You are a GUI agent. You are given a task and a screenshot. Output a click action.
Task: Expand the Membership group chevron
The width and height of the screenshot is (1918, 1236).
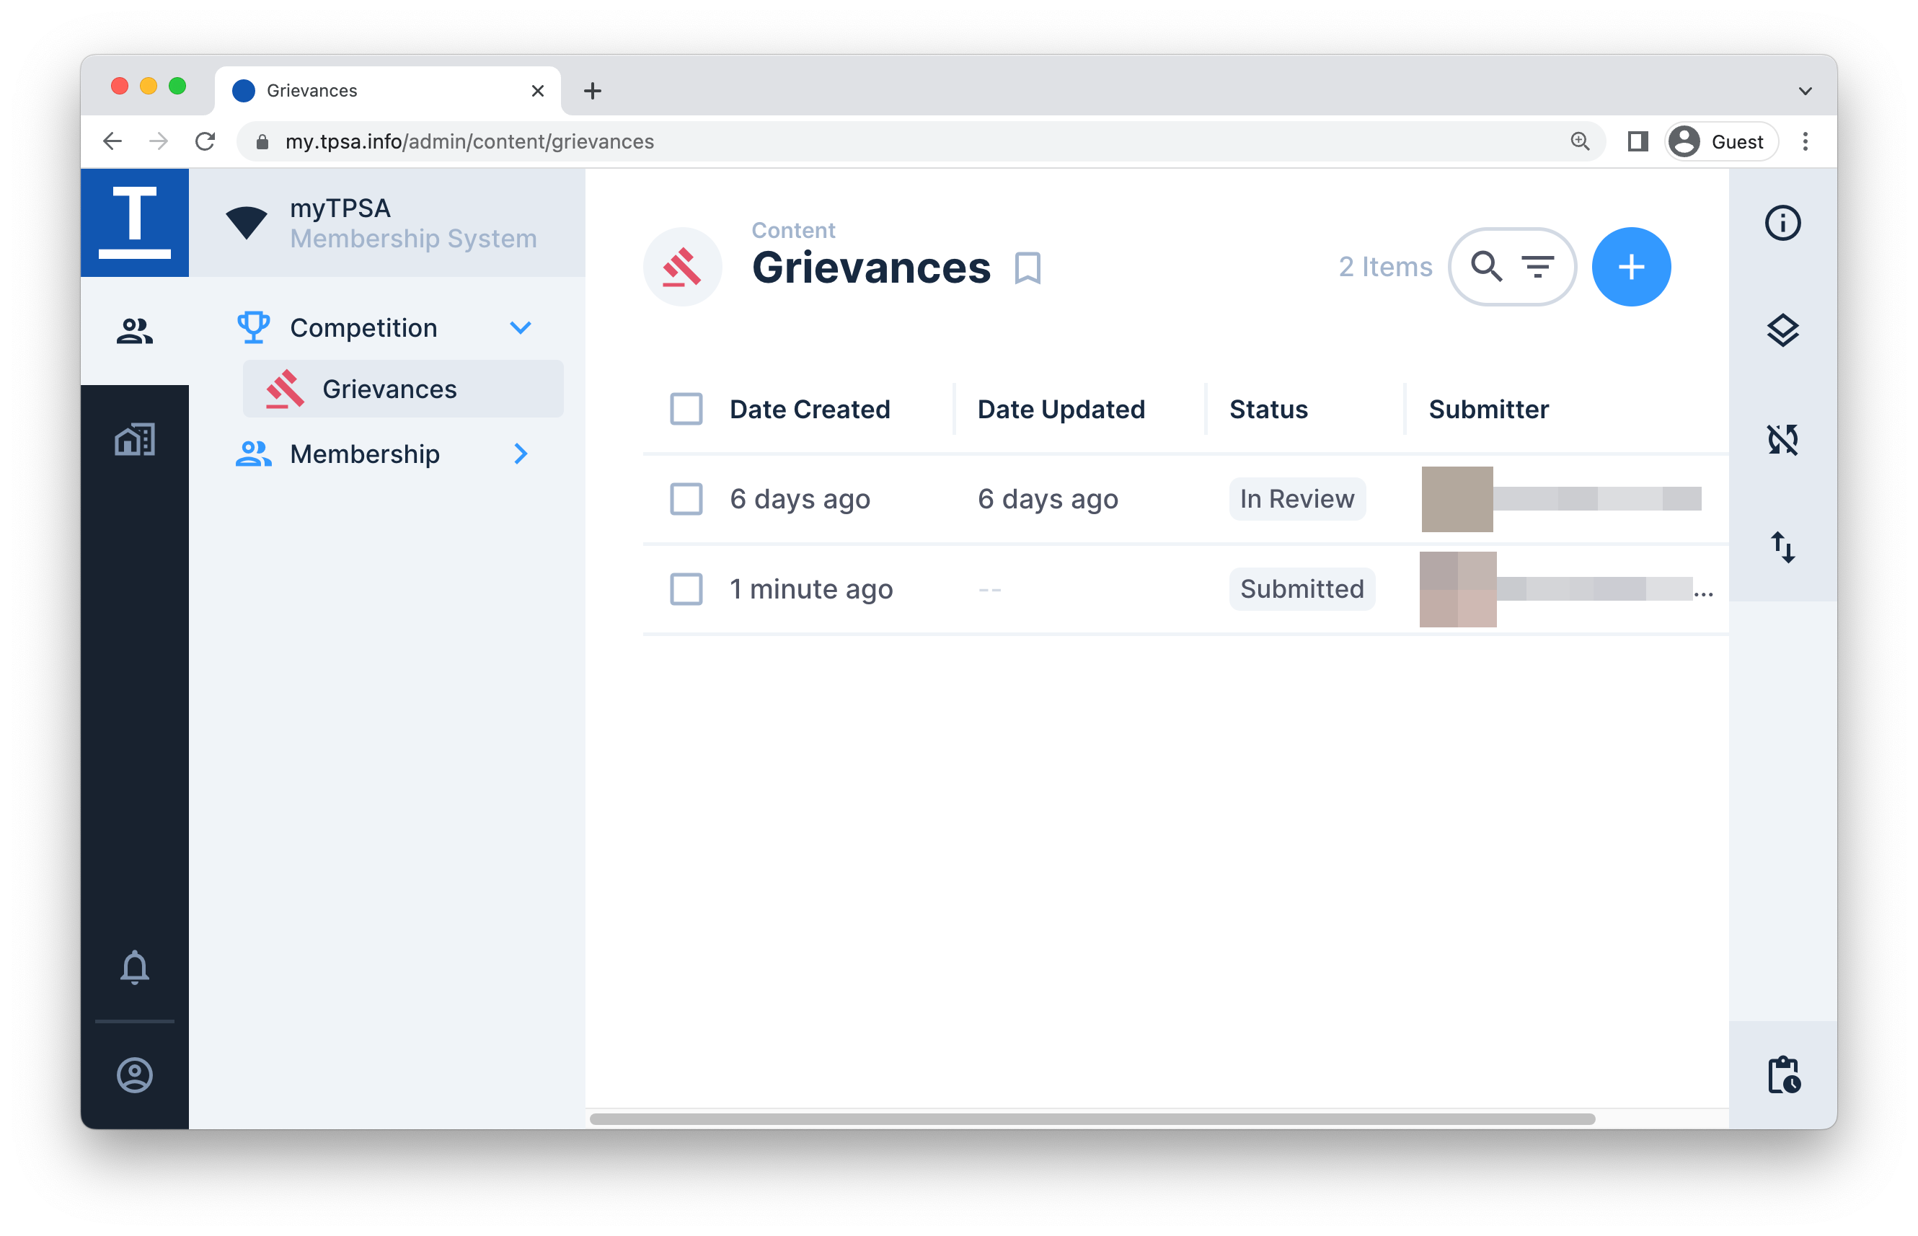[x=520, y=454]
